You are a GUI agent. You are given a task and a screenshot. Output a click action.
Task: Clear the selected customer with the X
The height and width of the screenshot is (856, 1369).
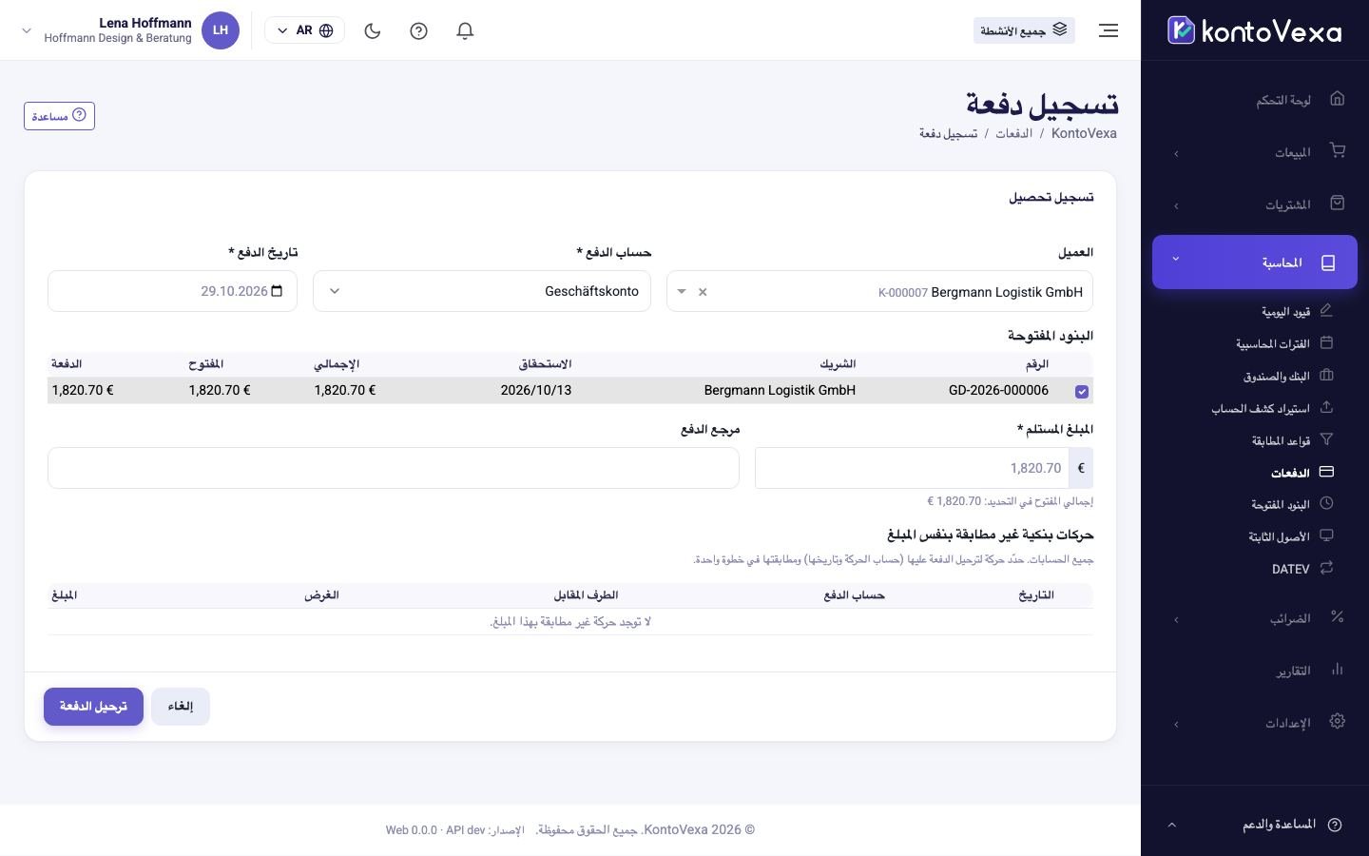(x=703, y=292)
